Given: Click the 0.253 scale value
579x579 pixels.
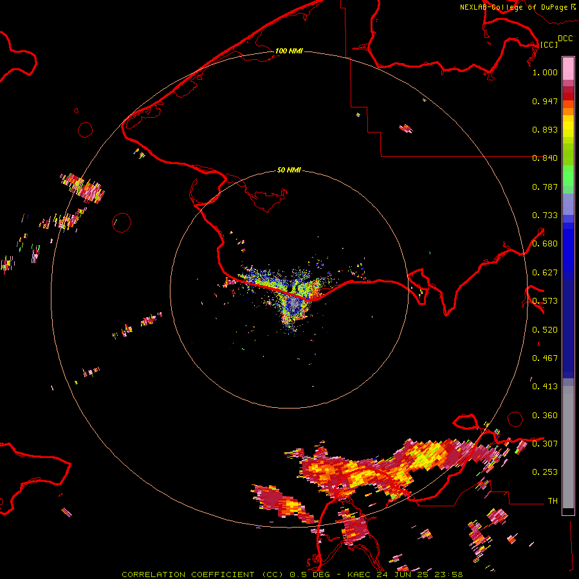Looking at the screenshot, I should [x=545, y=472].
